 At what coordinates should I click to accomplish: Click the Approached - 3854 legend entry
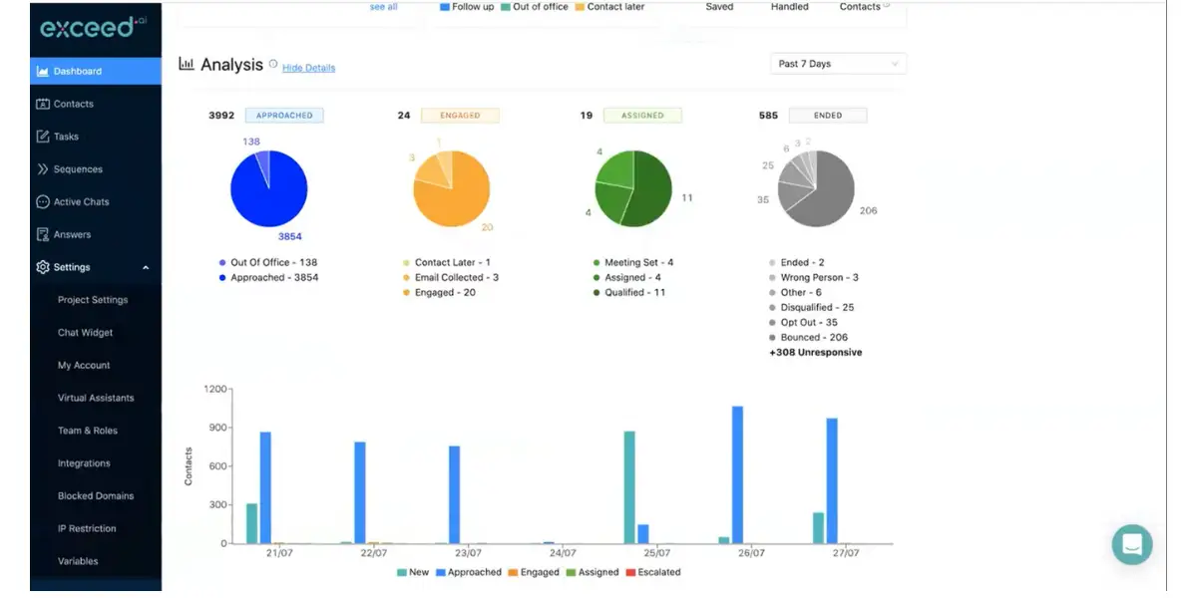coord(268,278)
